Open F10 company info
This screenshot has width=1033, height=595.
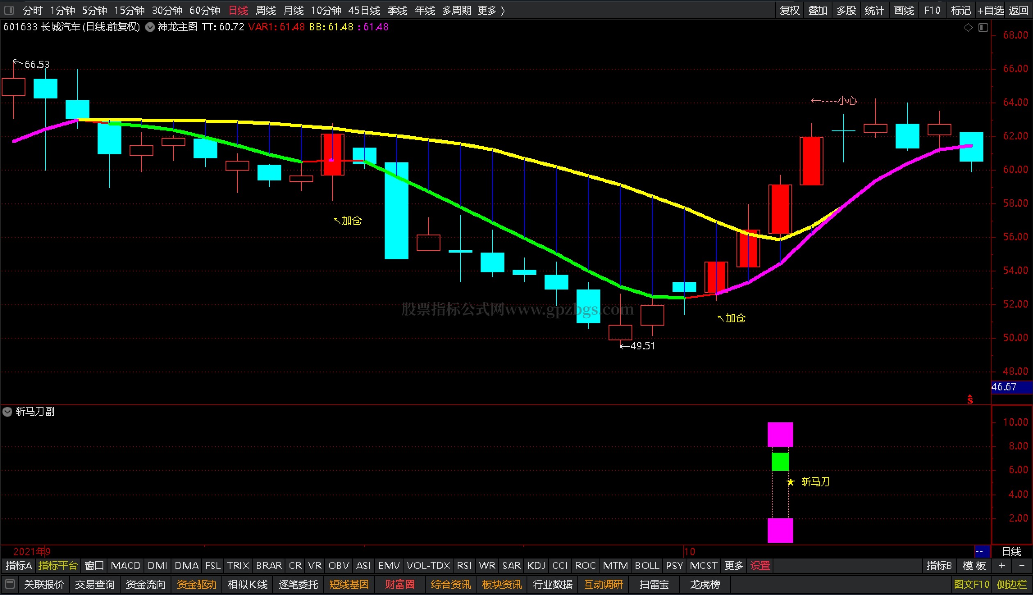tap(932, 10)
